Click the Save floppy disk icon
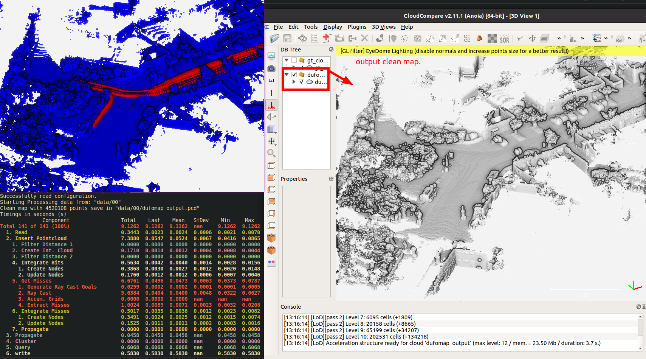This screenshot has width=646, height=359. [287, 38]
